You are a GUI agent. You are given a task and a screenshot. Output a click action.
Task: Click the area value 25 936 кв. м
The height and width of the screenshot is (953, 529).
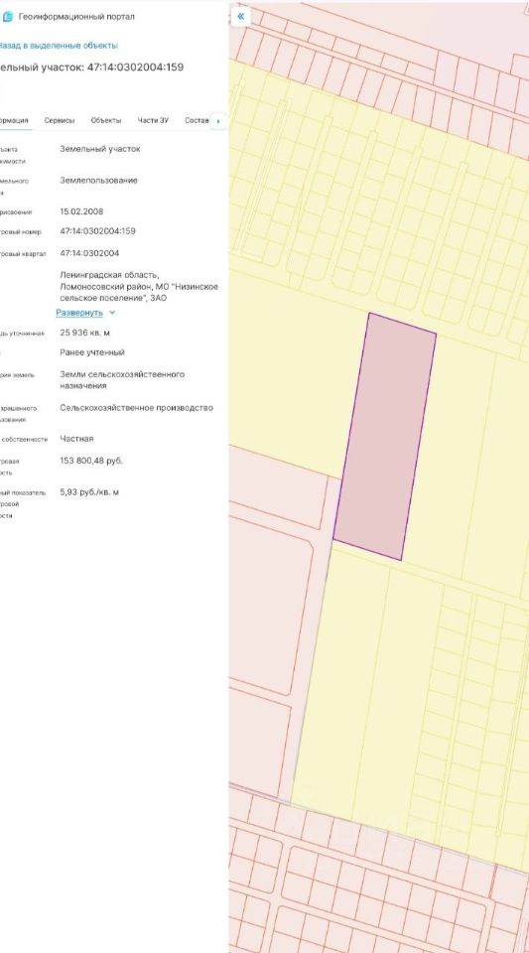coord(84,334)
